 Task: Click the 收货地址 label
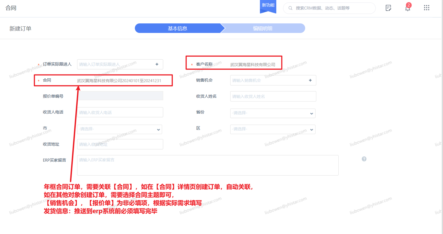pos(51,144)
